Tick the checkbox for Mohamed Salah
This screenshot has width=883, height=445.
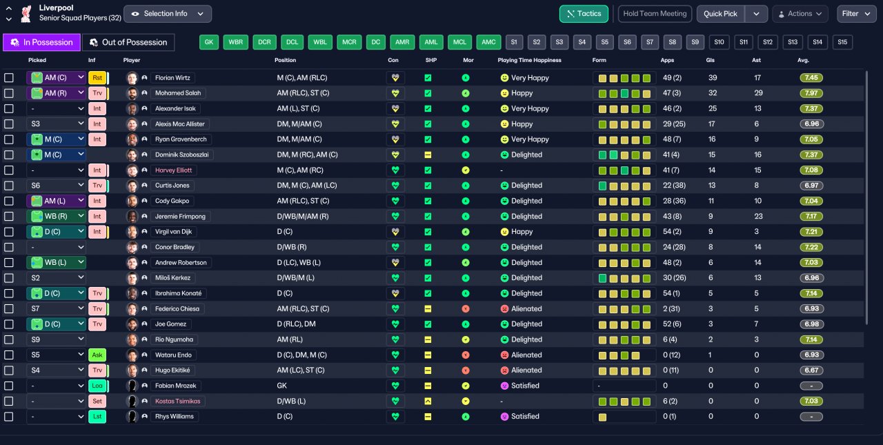point(9,93)
